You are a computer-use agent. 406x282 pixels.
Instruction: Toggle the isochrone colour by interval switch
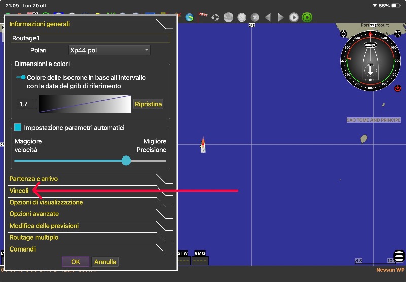coord(21,77)
